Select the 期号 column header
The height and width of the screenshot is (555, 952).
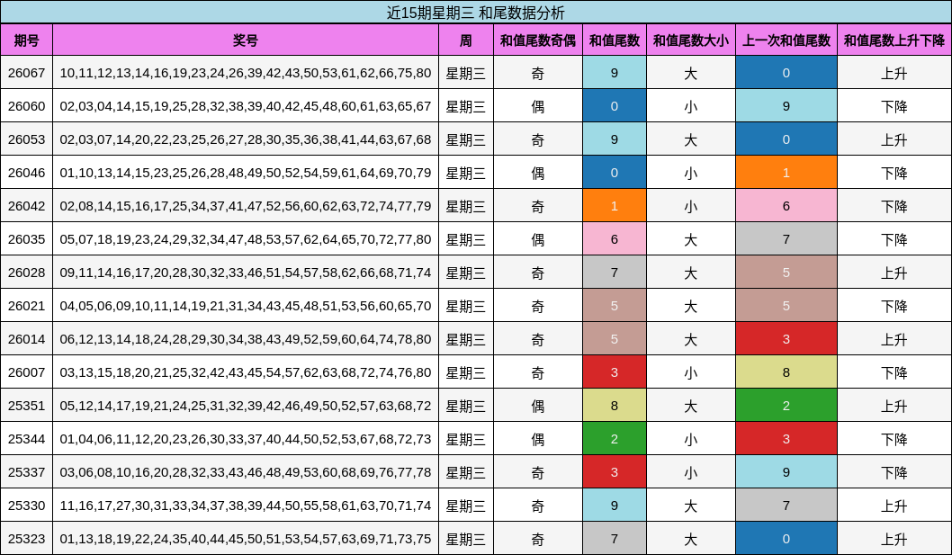click(28, 40)
